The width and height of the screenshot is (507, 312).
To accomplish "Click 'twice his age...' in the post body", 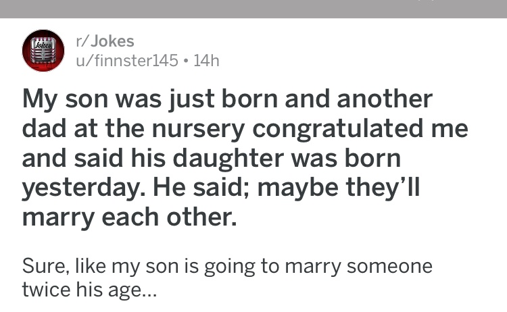I will (x=89, y=289).
